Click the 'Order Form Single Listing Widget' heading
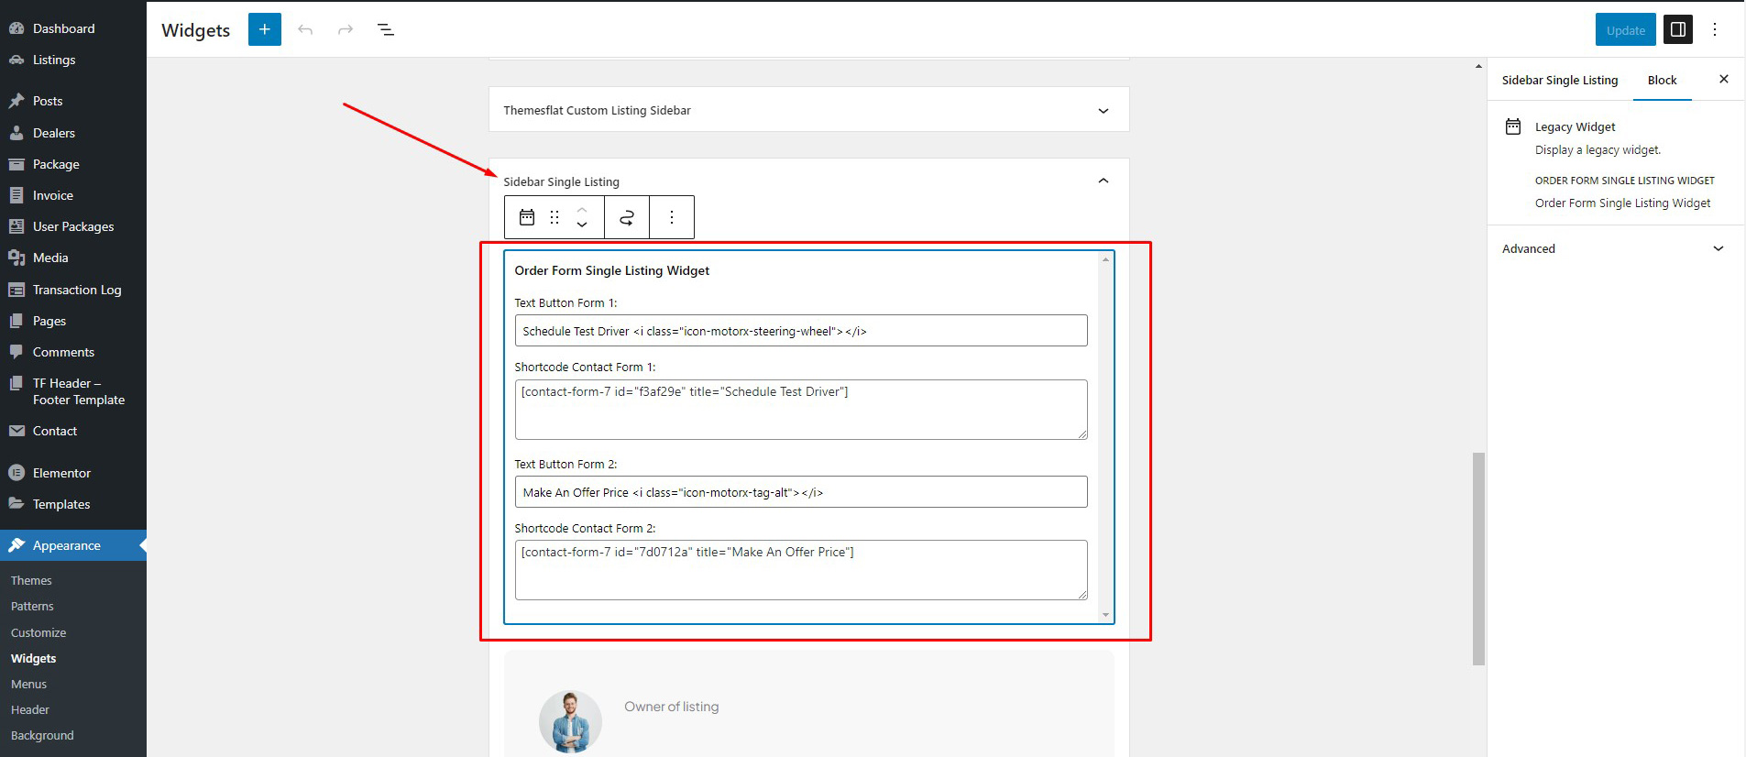 [x=612, y=270]
